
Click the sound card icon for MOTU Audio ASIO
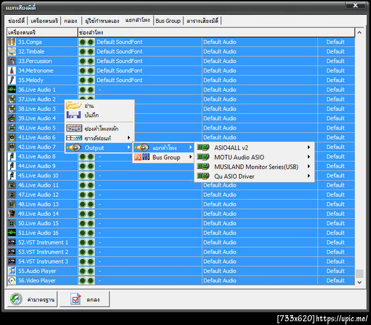click(203, 157)
